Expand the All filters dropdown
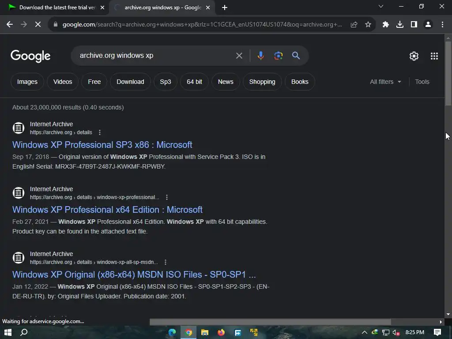 pos(385,82)
